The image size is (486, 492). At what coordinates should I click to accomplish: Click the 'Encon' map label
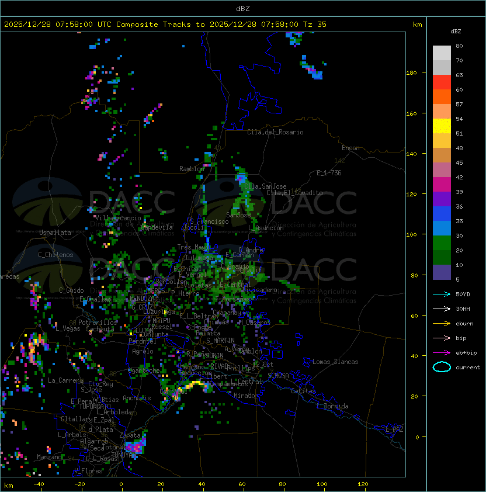click(x=350, y=148)
